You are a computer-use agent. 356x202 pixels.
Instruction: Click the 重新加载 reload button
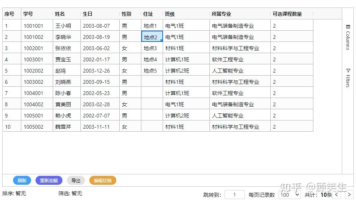click(x=49, y=180)
